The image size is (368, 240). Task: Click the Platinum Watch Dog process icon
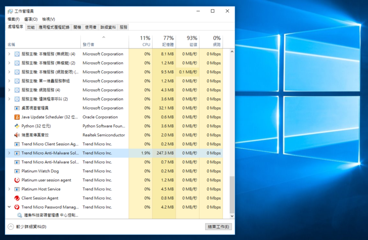17,171
